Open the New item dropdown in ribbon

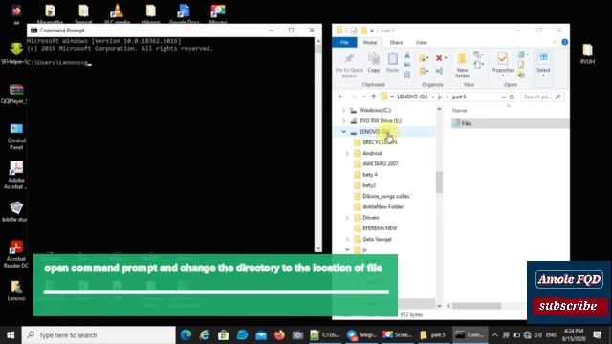(478, 54)
